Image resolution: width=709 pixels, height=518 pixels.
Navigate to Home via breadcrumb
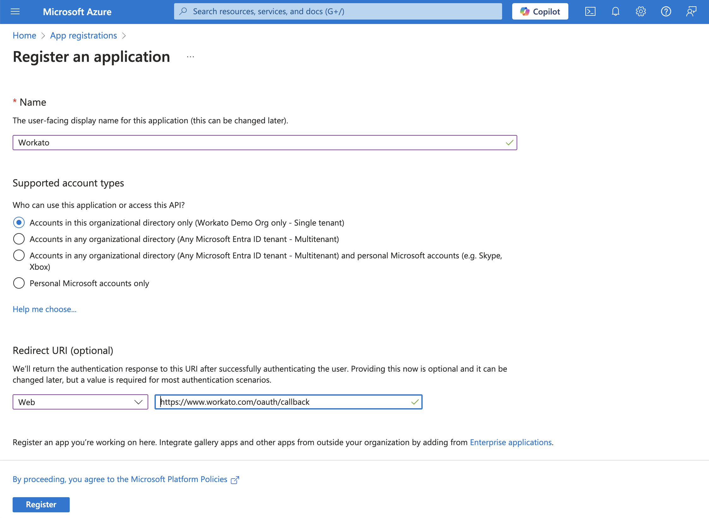pyautogui.click(x=24, y=35)
